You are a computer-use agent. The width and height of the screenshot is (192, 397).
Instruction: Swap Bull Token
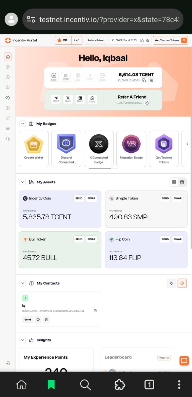click(x=92, y=239)
